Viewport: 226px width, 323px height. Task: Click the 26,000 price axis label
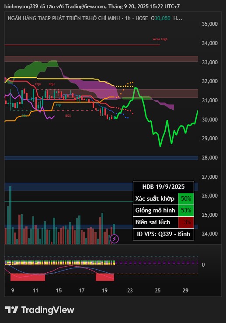tap(209, 196)
